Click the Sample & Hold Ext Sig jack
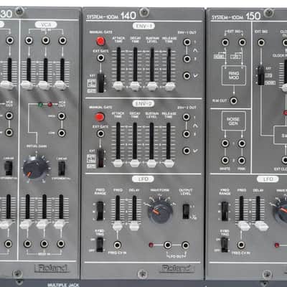Viewport: 287px width, 287px height. [261, 42]
